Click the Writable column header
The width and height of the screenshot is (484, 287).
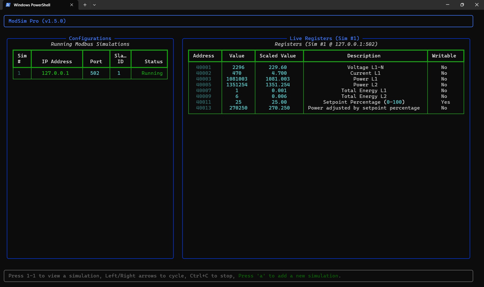[444, 56]
